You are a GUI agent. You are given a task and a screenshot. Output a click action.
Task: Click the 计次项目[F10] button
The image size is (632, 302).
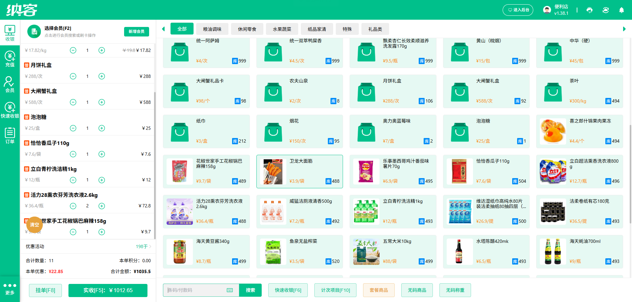click(335, 290)
